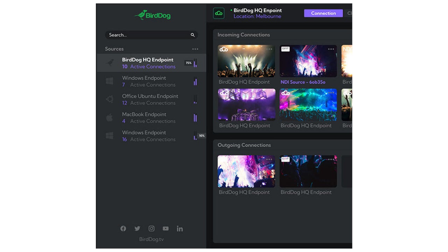Click the green endpoint icon in the header
This screenshot has height=252, width=448.
(219, 13)
